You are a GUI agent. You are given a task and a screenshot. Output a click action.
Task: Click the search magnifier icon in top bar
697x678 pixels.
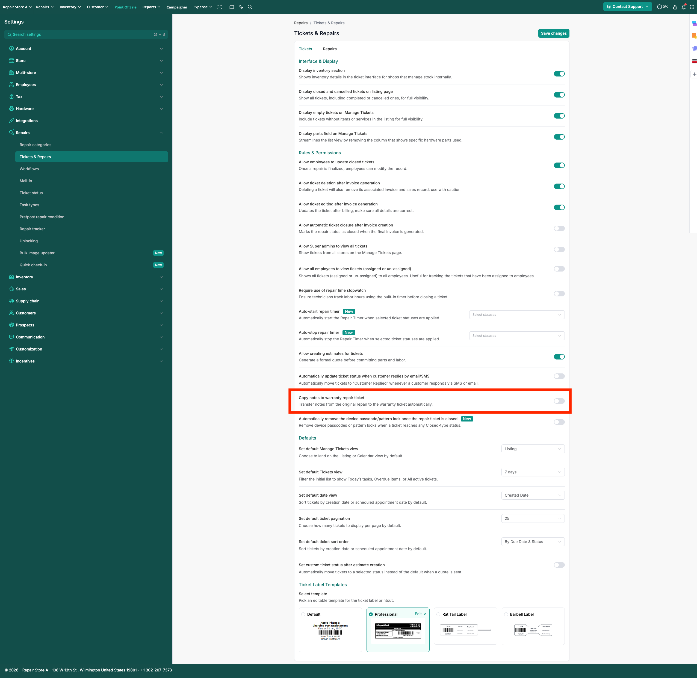point(250,7)
